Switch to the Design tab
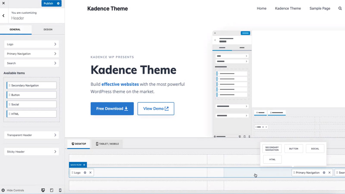This screenshot has width=345, height=194. pos(48,29)
